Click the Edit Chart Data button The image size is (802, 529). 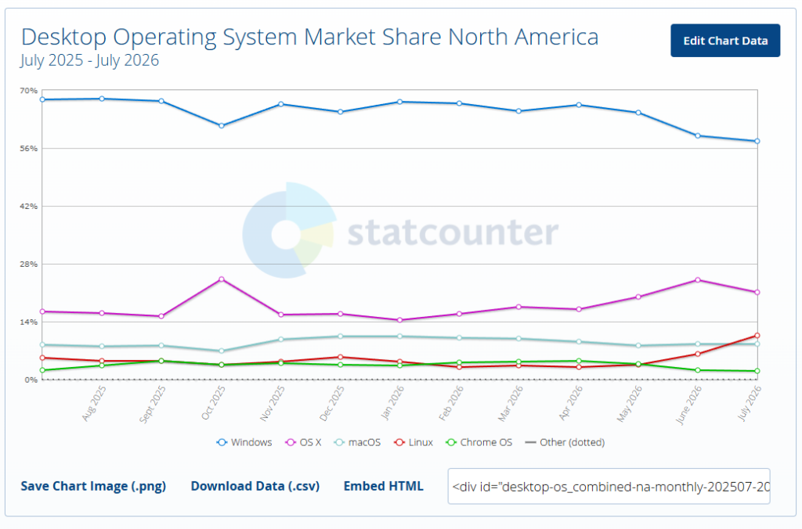[x=725, y=41]
